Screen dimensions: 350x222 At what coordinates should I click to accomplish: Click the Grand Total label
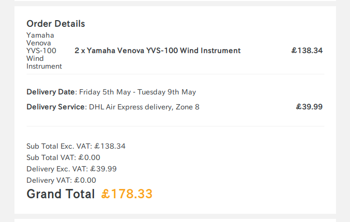(x=60, y=194)
